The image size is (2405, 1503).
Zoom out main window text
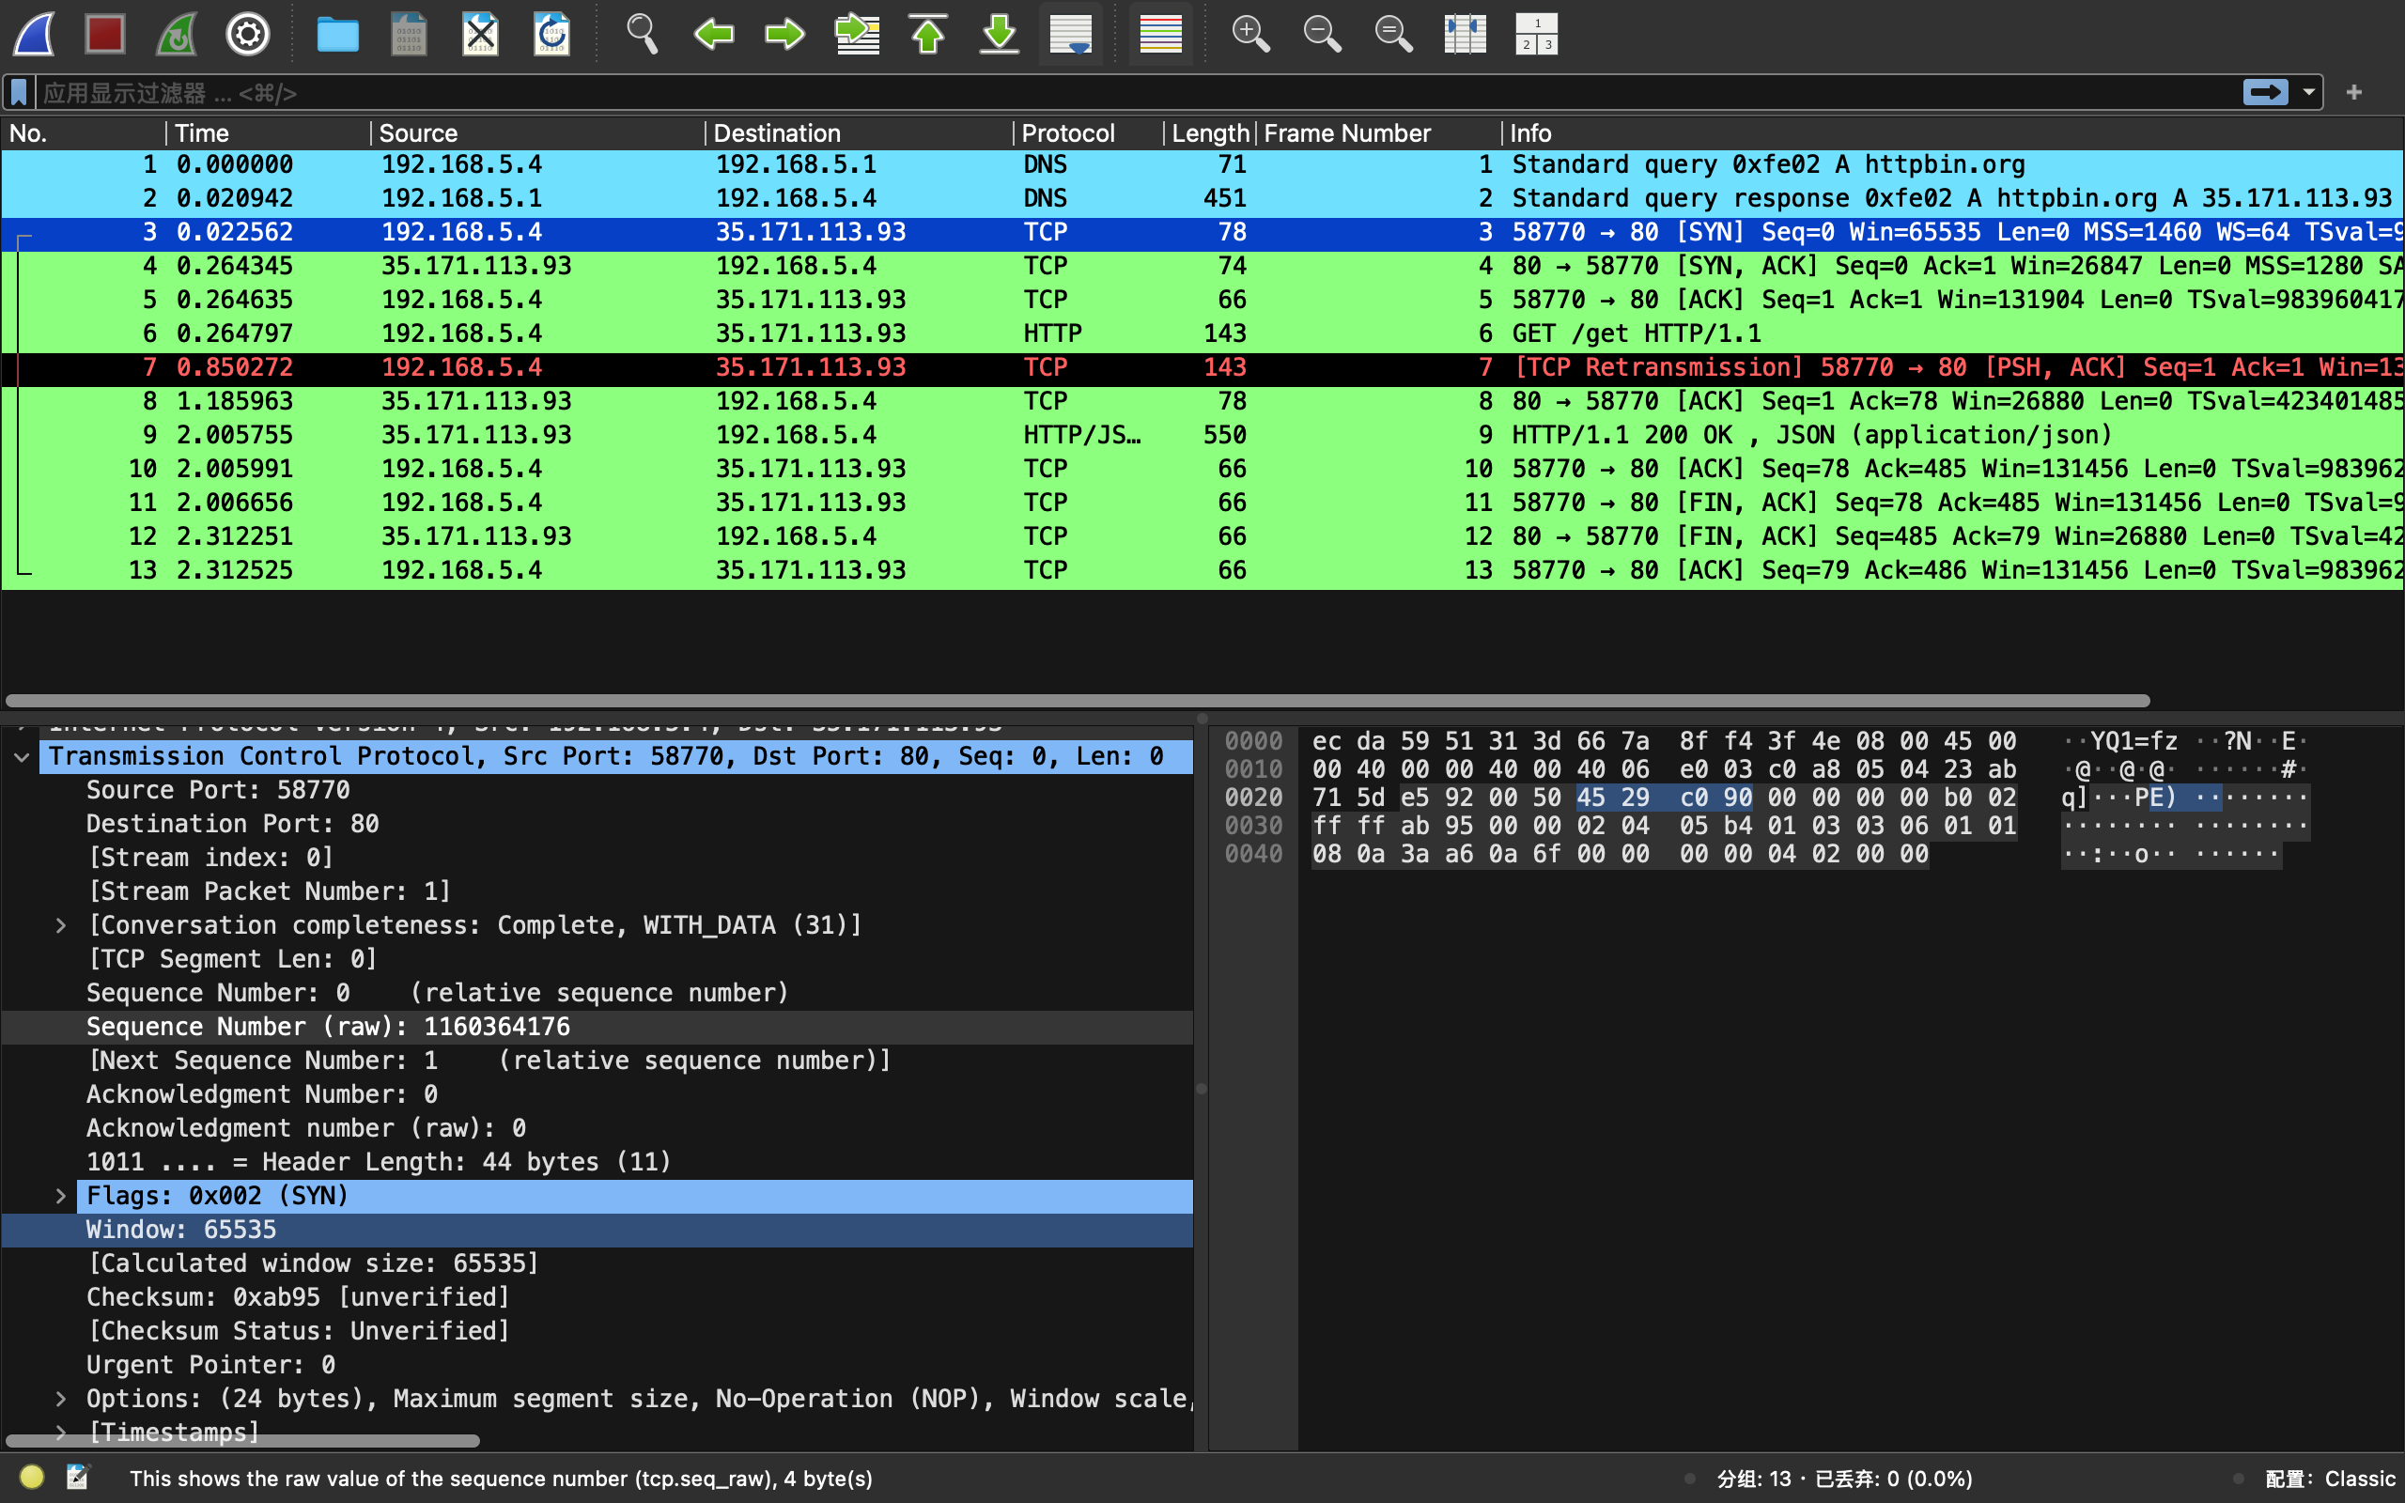pos(1322,35)
